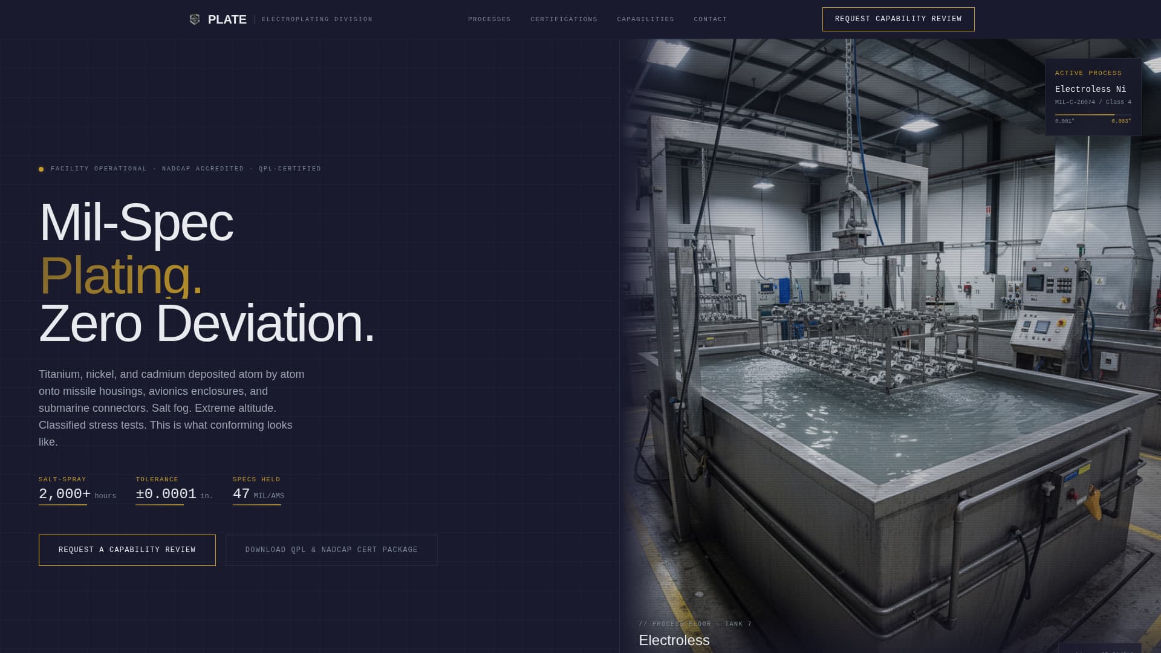Open the CONTACT navigation item
1161x653 pixels.
(x=711, y=19)
